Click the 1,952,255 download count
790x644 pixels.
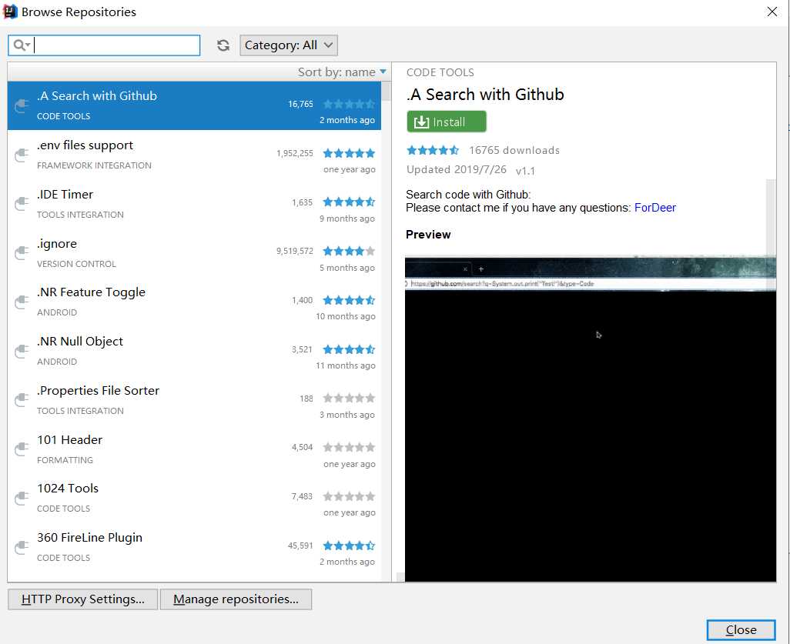tap(295, 153)
